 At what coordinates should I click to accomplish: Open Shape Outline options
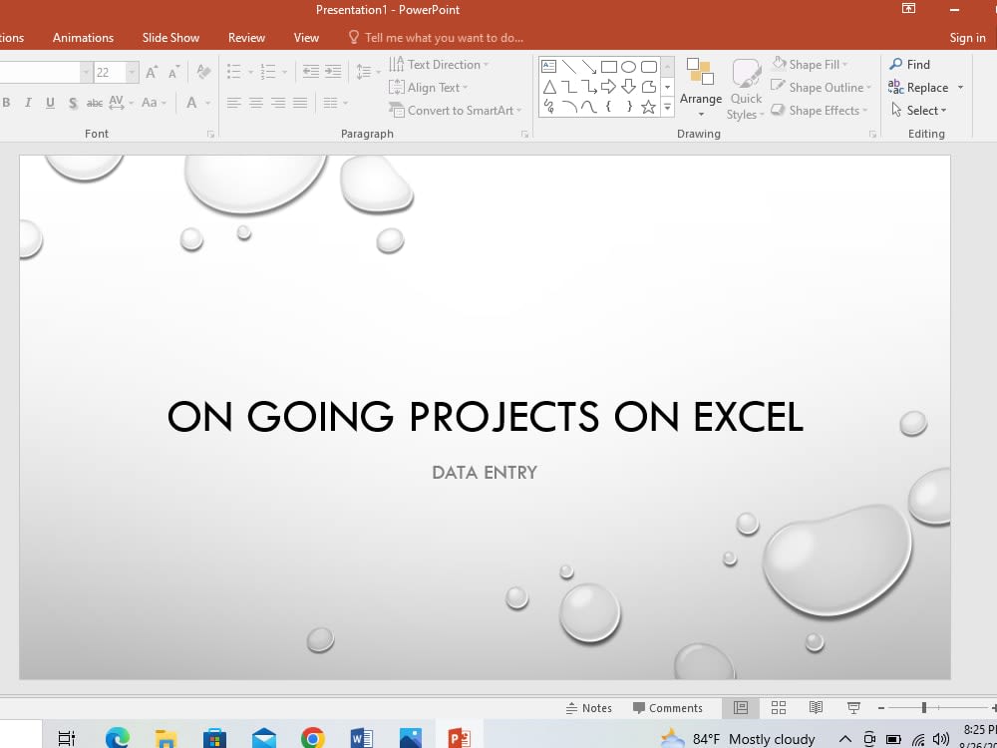pos(821,87)
